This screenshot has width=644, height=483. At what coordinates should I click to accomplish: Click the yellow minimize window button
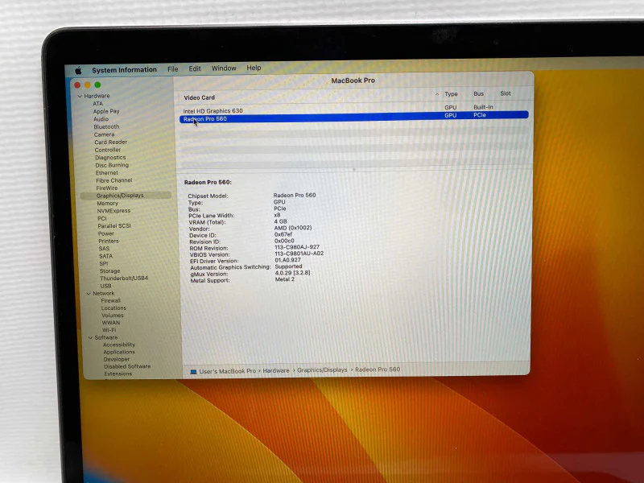click(x=87, y=85)
